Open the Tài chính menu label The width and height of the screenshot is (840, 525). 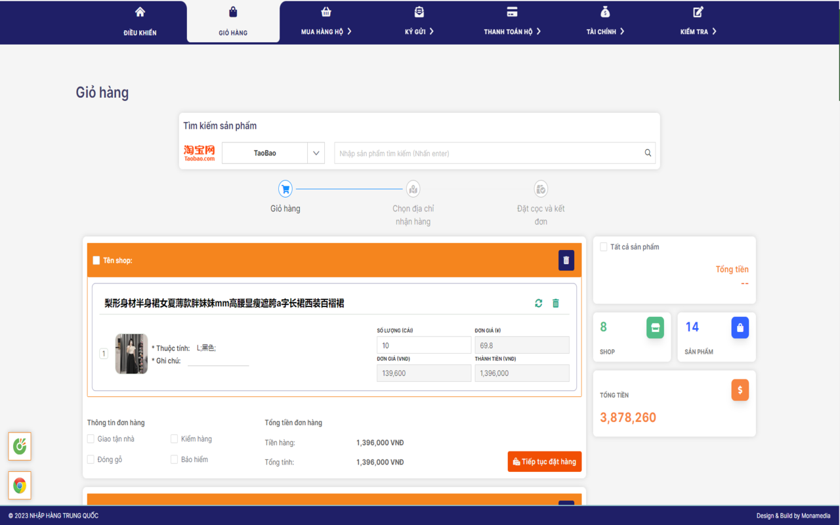click(601, 31)
